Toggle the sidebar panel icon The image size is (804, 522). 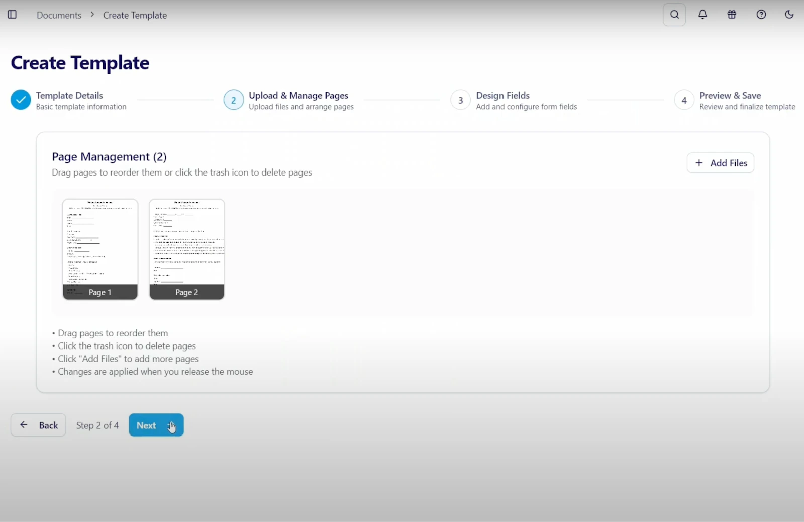click(12, 15)
